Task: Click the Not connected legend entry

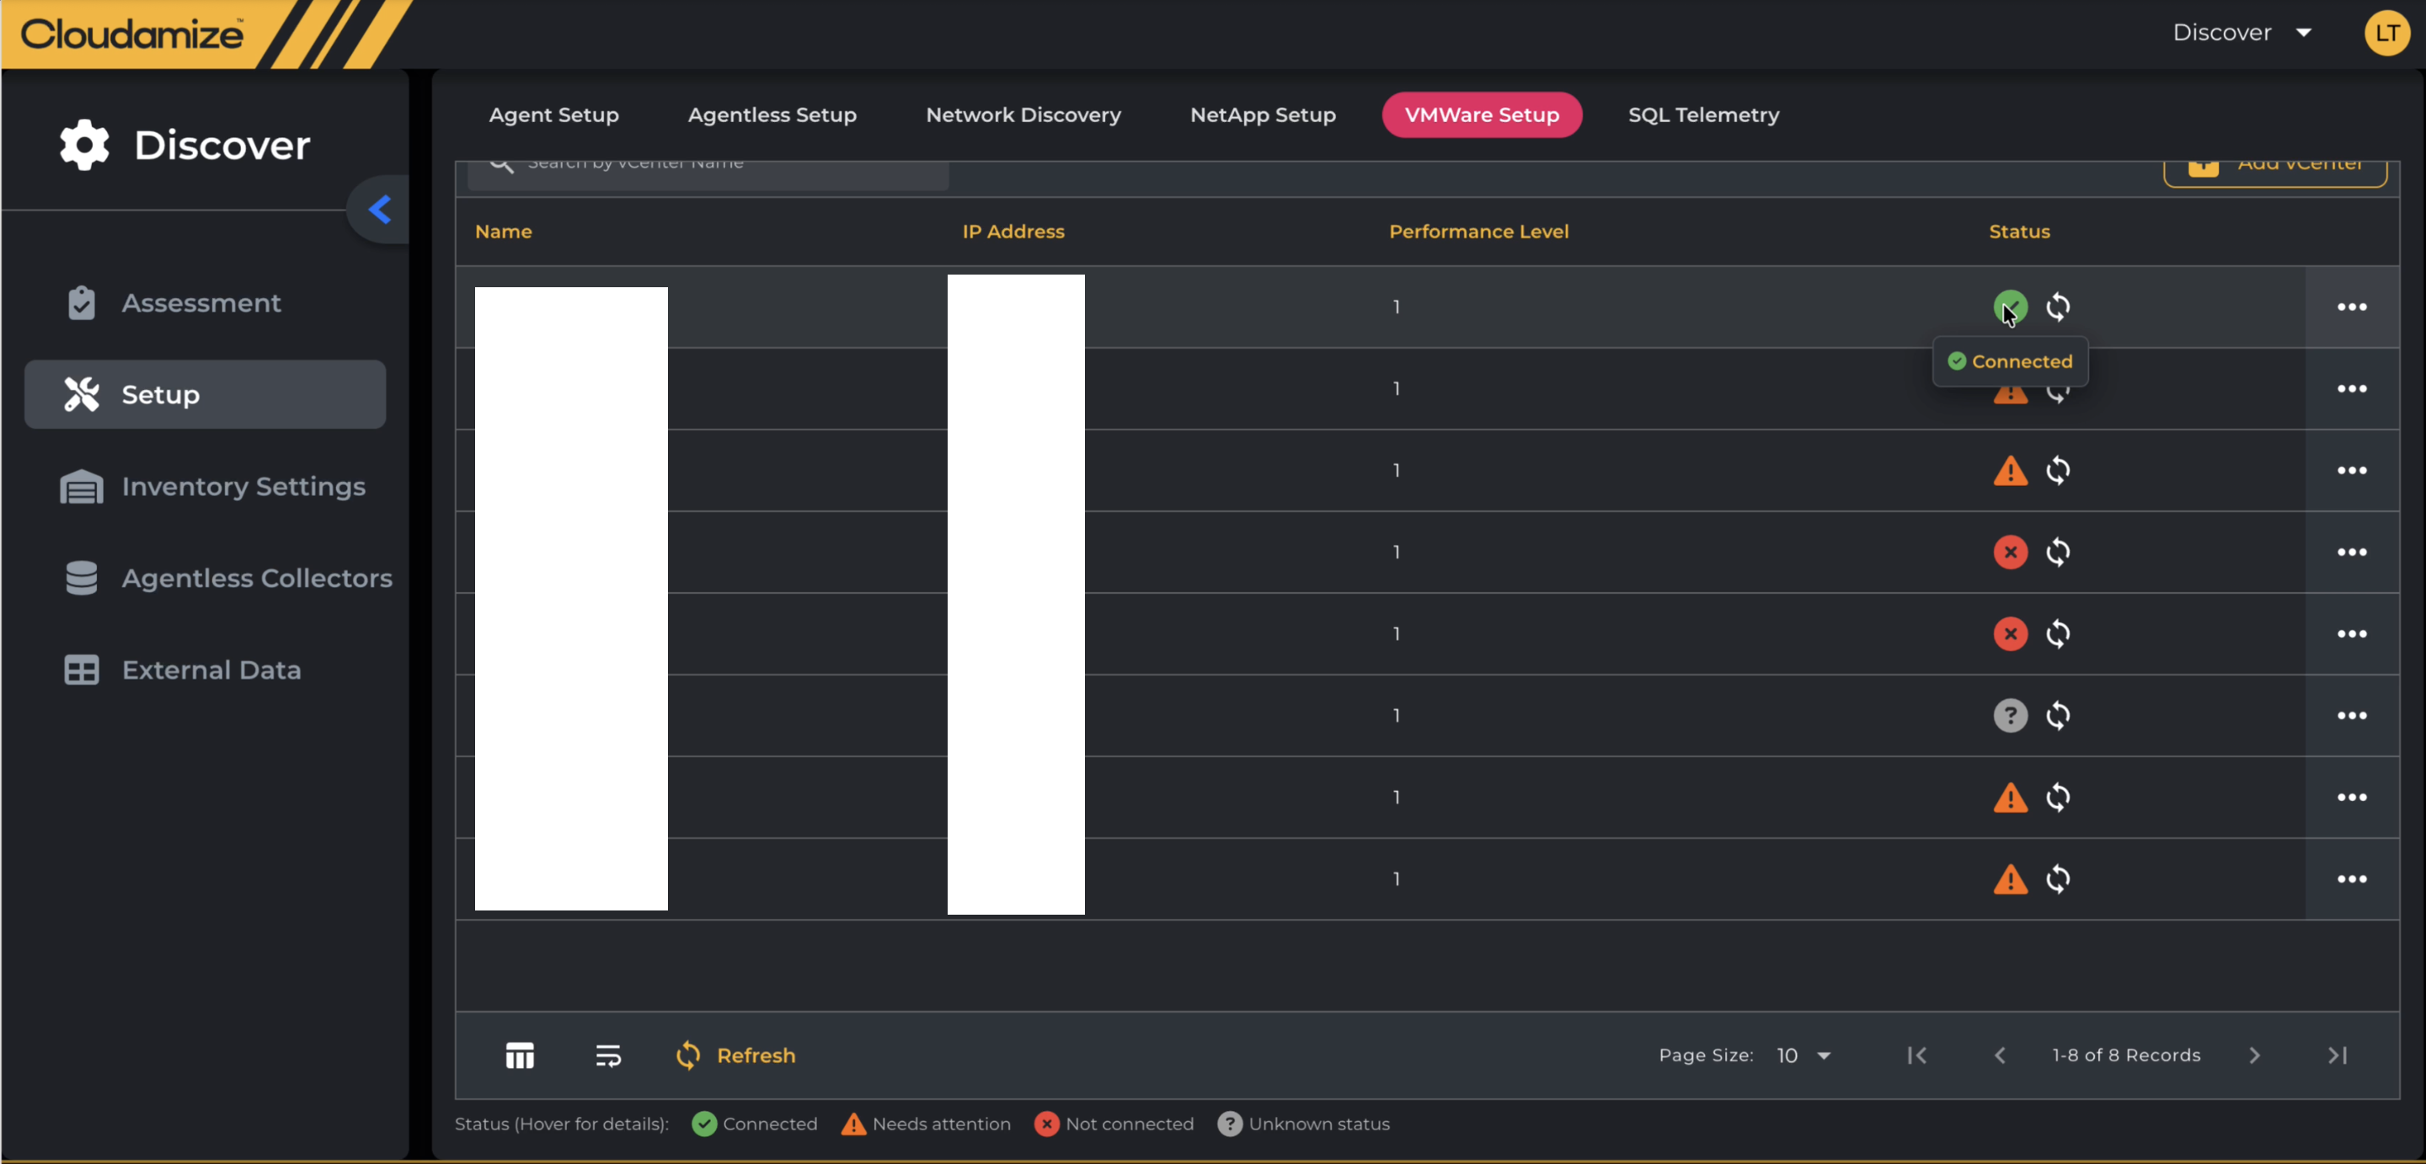Action: [x=1113, y=1124]
